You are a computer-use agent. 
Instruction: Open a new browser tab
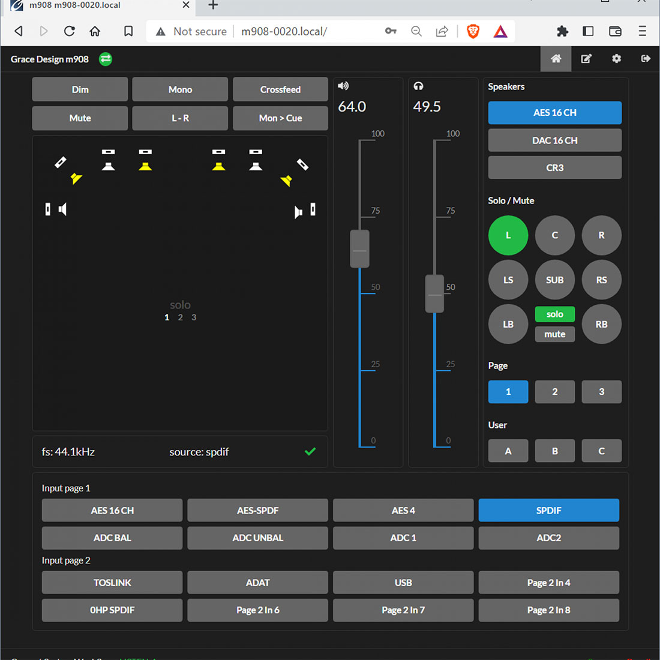213,5
